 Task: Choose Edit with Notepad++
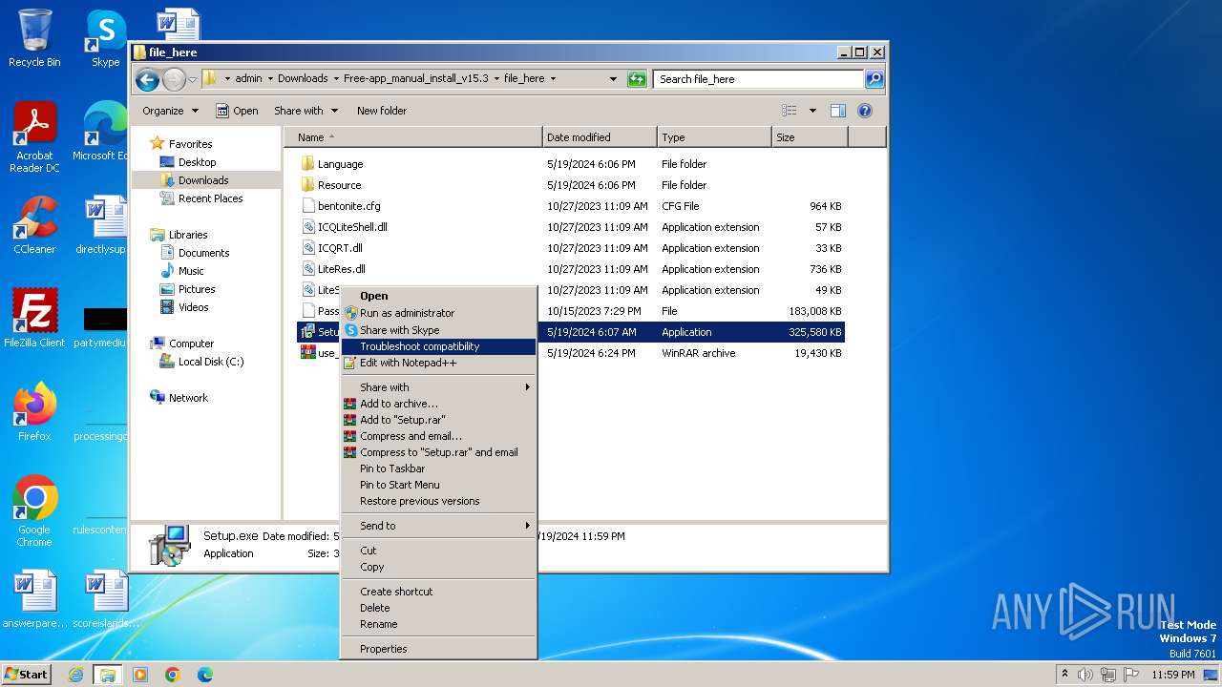pyautogui.click(x=438, y=363)
